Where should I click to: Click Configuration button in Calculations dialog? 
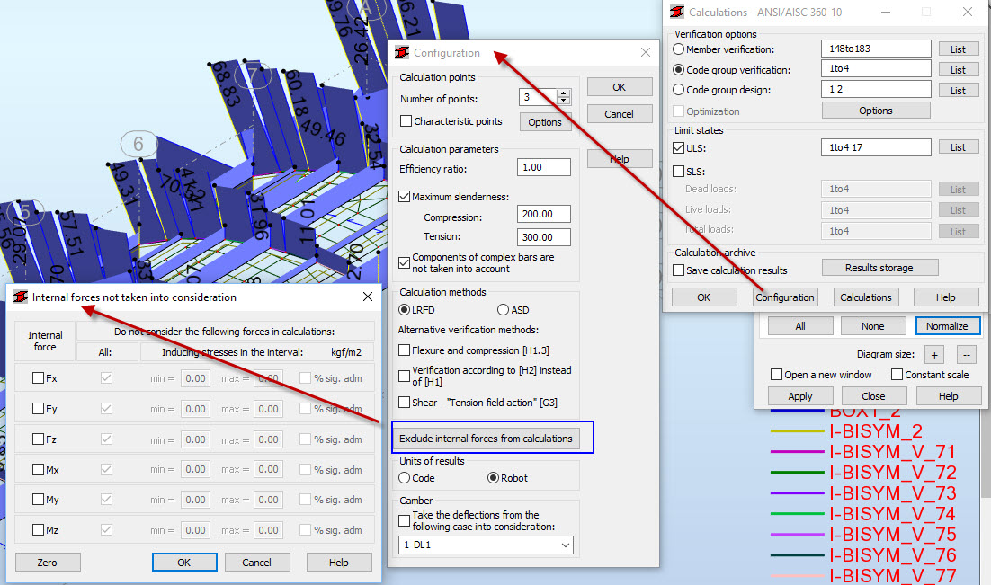pyautogui.click(x=785, y=297)
